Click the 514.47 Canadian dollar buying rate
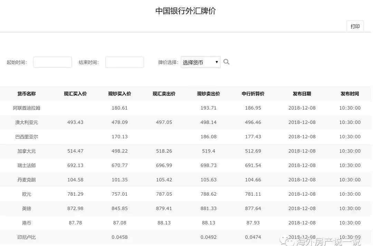Image resolution: width=373 pixels, height=246 pixels. [75, 151]
